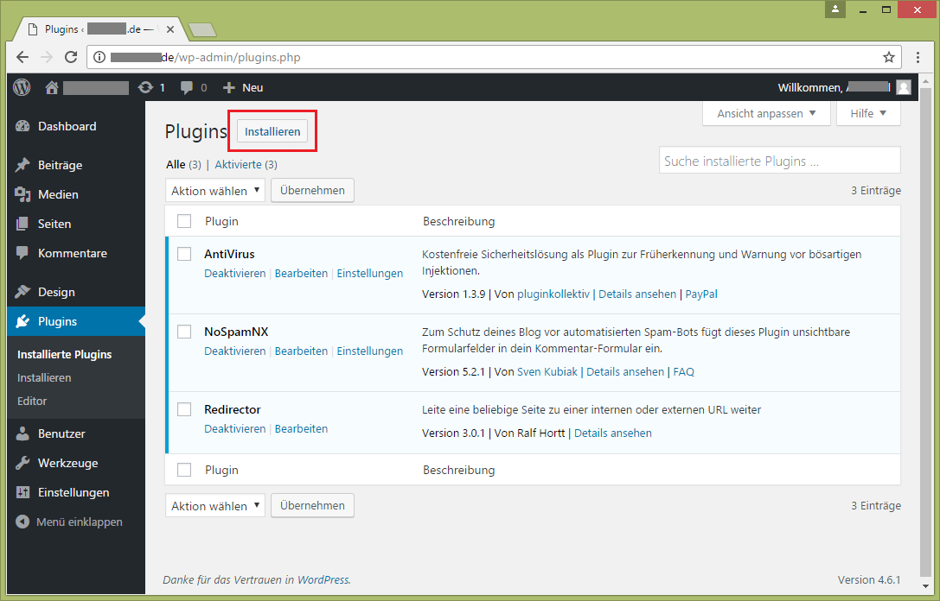940x601 pixels.
Task: Click the home site icon in admin bar
Action: tap(52, 87)
